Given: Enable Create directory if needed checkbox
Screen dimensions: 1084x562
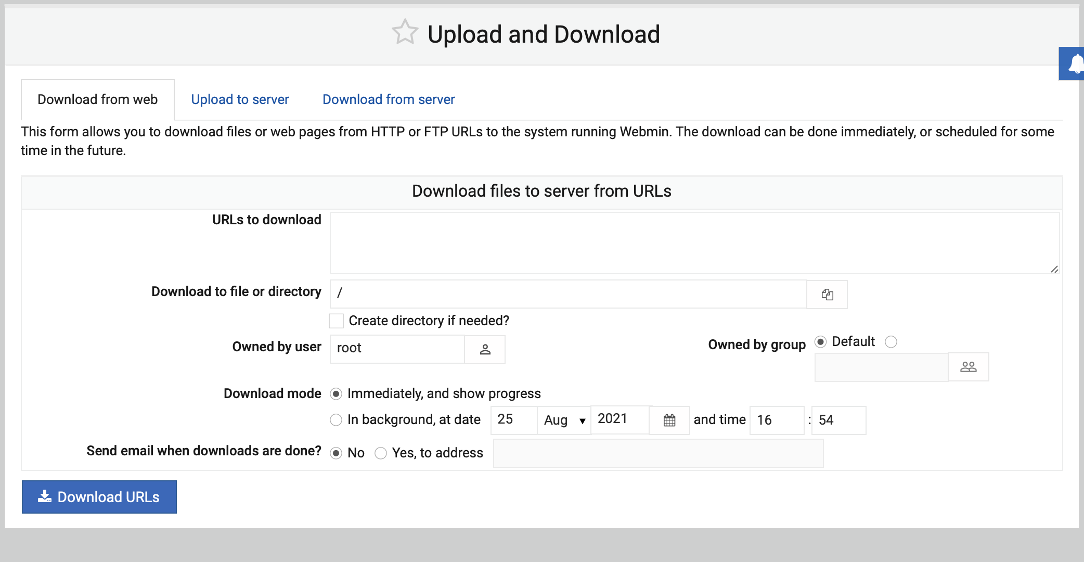Looking at the screenshot, I should (x=337, y=321).
